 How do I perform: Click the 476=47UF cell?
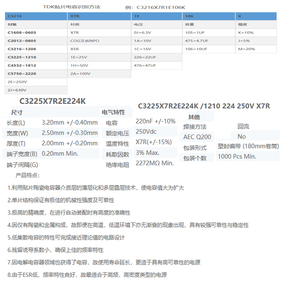tap(157, 66)
